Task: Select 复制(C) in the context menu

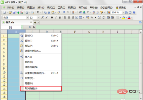Action: tap(41, 36)
